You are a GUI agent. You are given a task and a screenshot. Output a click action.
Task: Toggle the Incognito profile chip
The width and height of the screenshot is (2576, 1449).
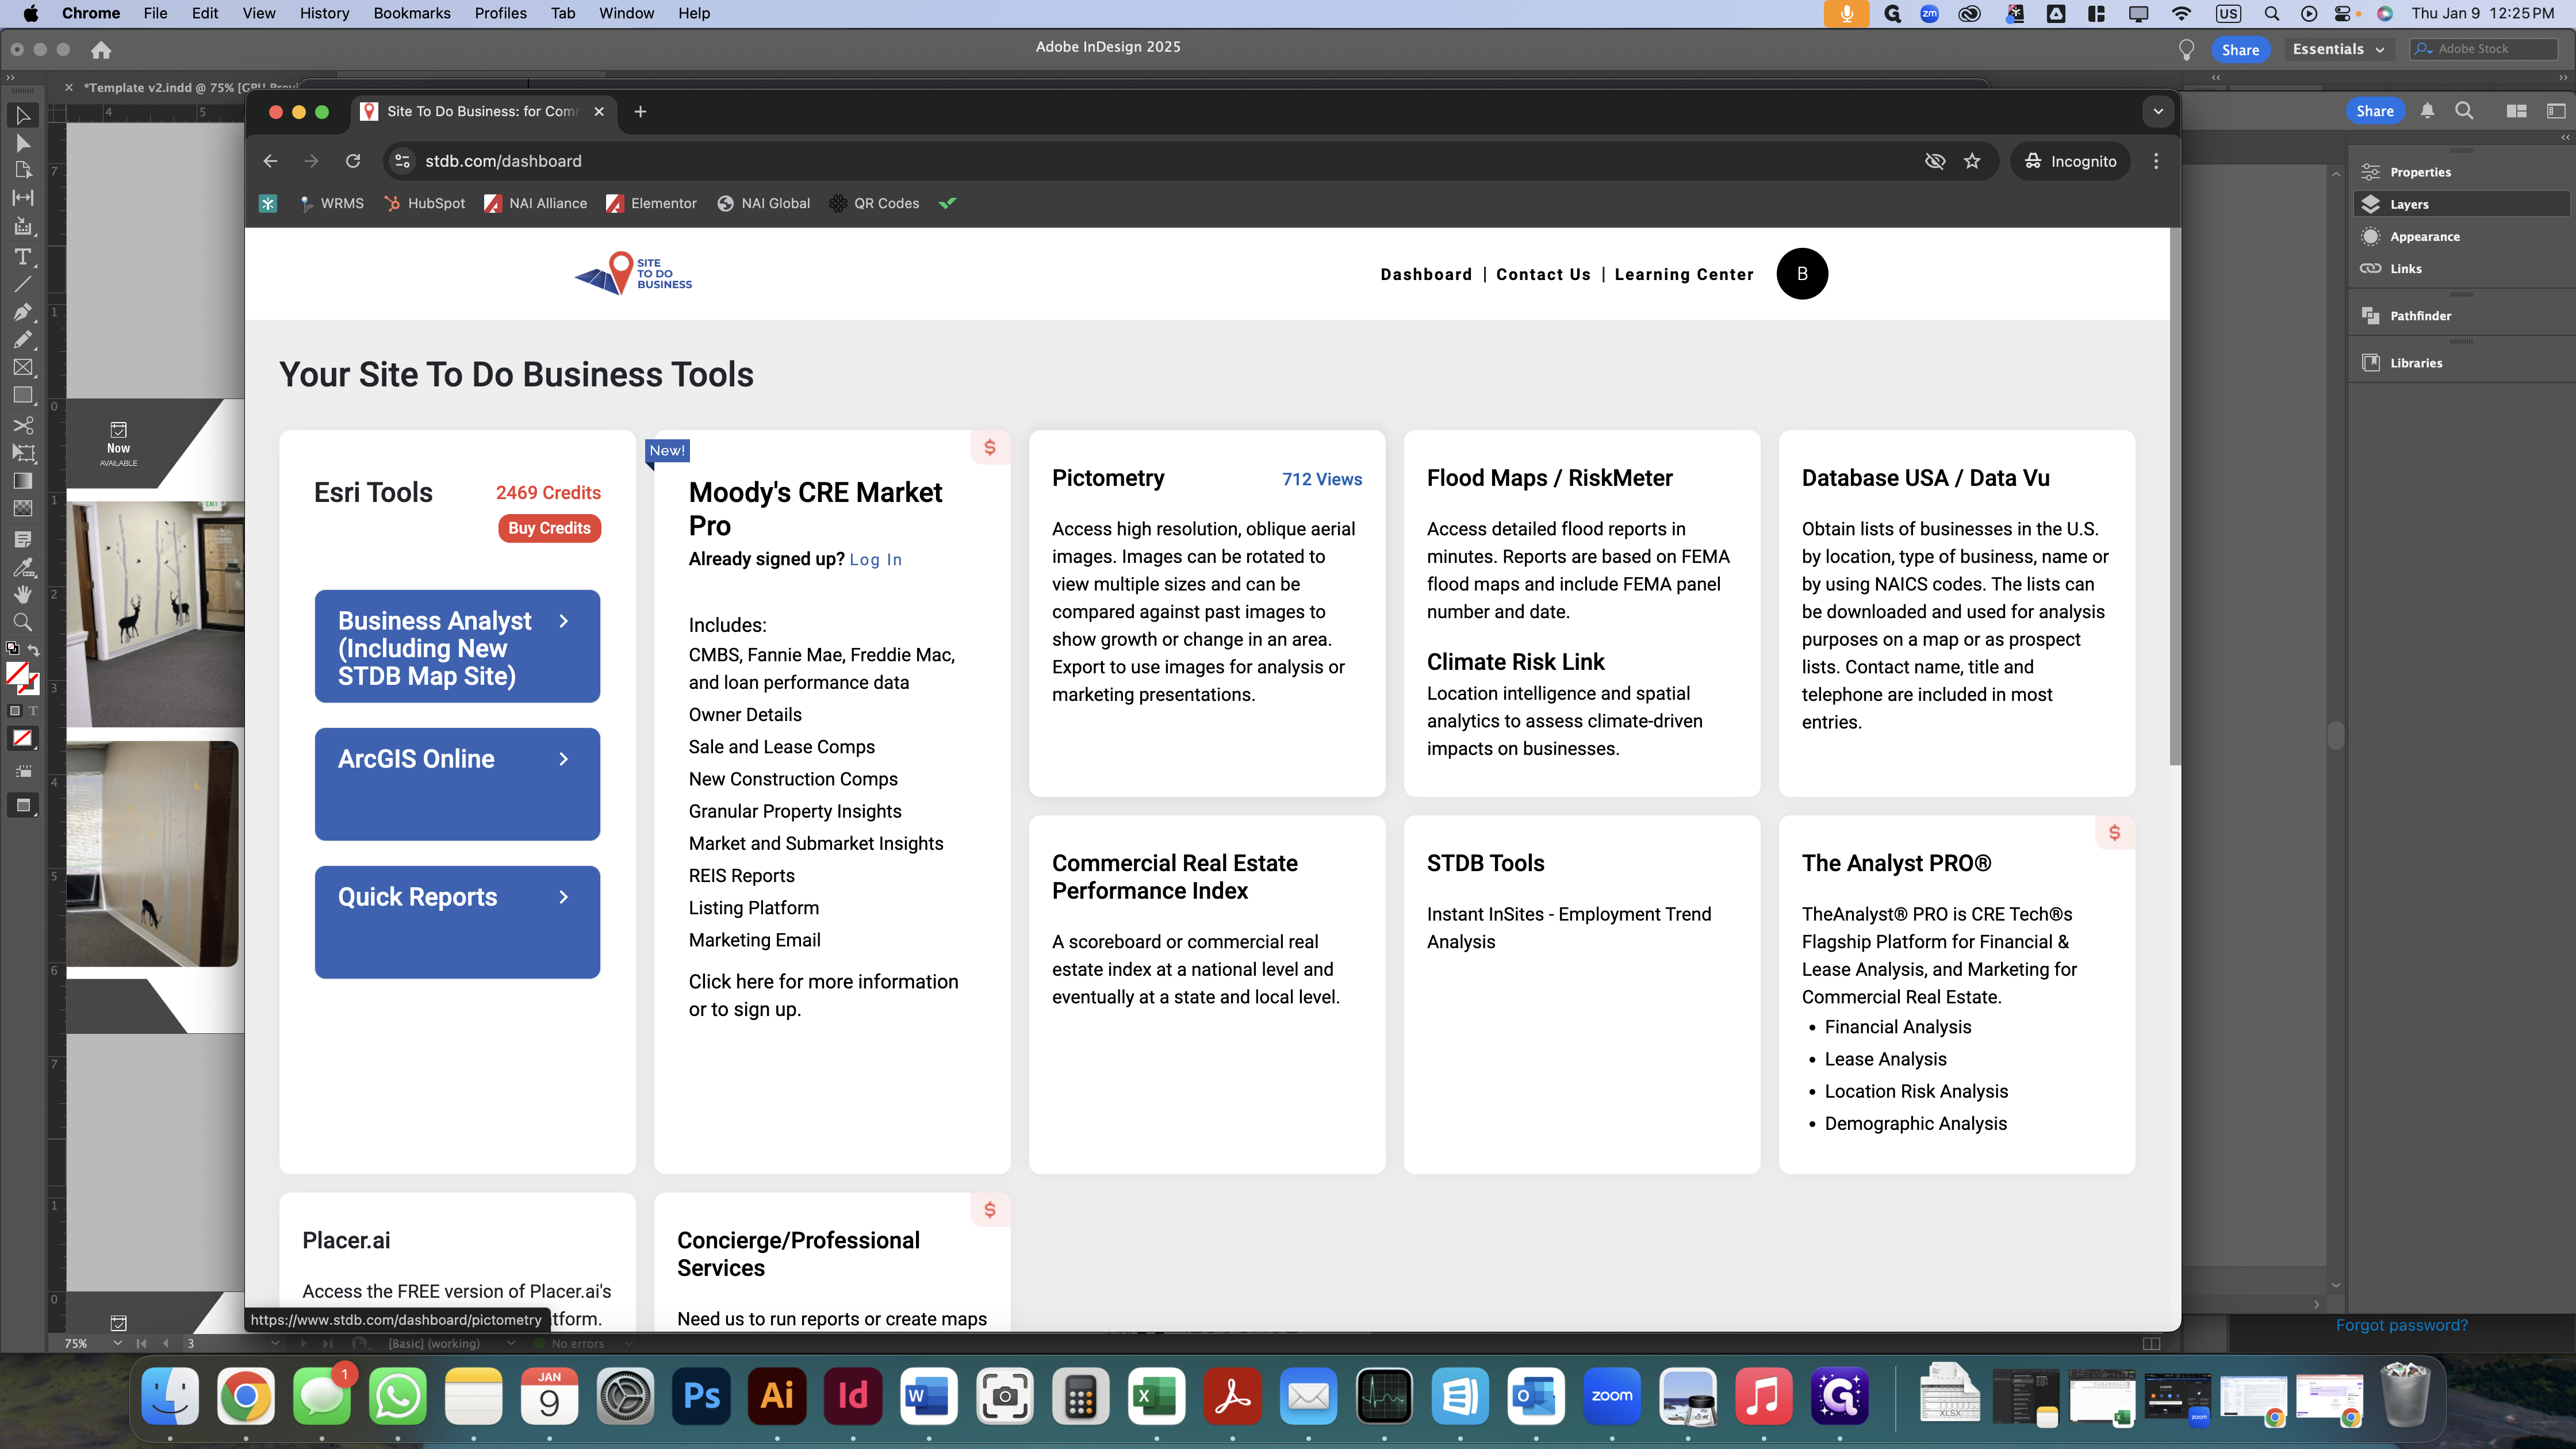coord(2071,161)
